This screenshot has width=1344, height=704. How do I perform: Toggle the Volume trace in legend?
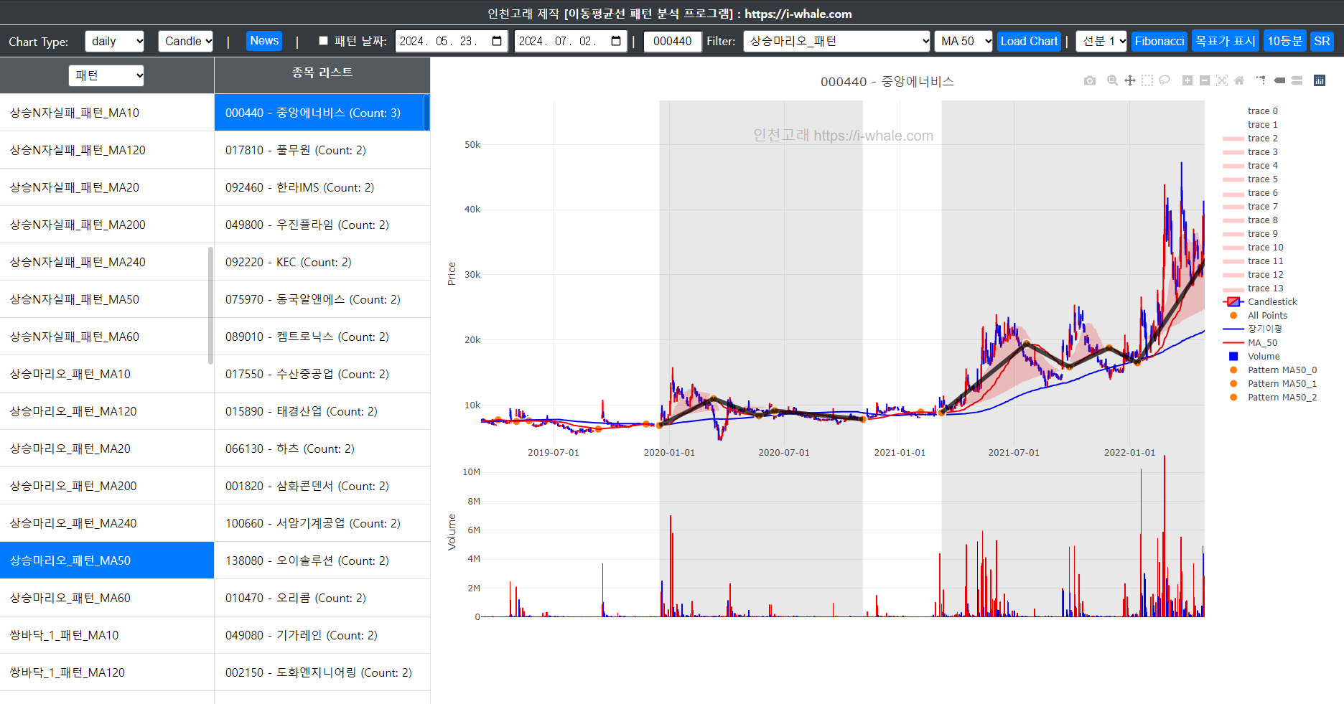click(1263, 357)
